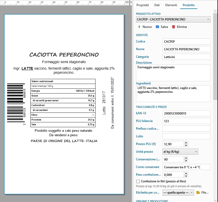This screenshot has width=218, height=202.
Task: Save product with the Salva floppy icon
Action: 157,27
